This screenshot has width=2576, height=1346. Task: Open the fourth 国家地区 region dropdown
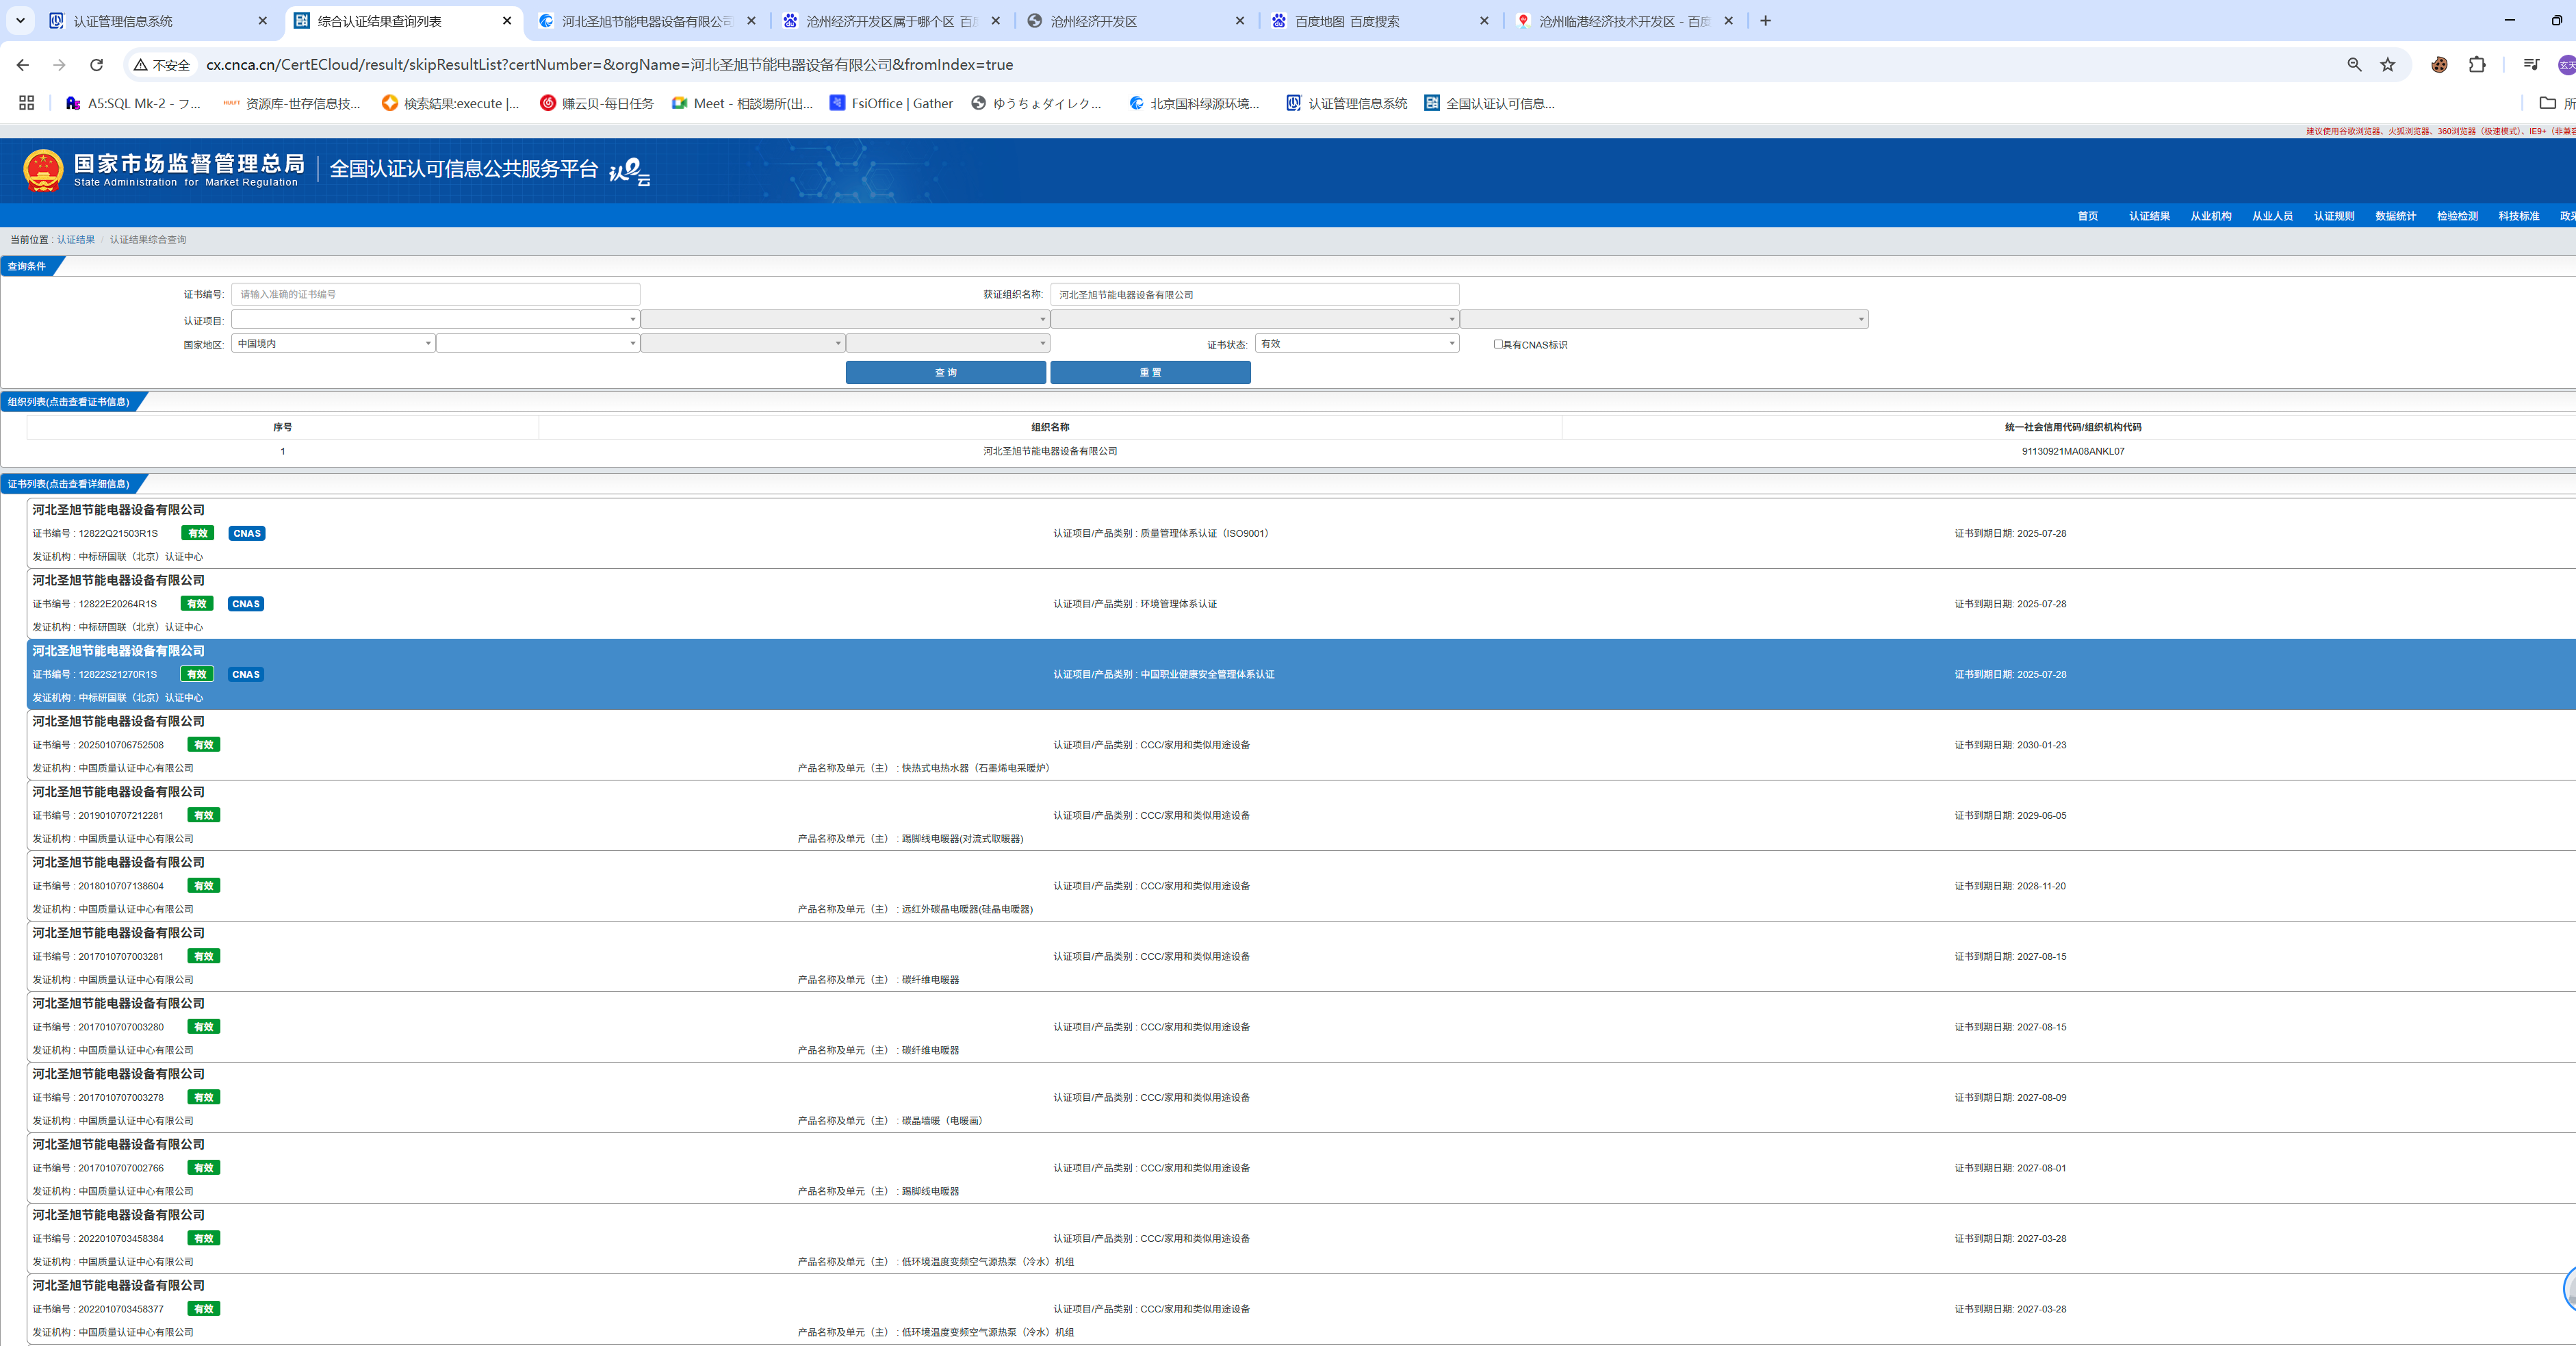pyautogui.click(x=947, y=343)
